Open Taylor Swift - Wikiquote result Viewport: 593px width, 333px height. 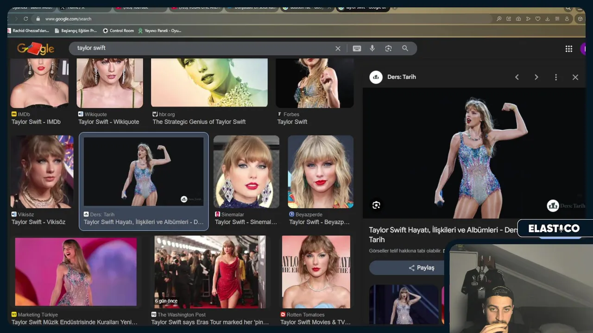click(109, 122)
